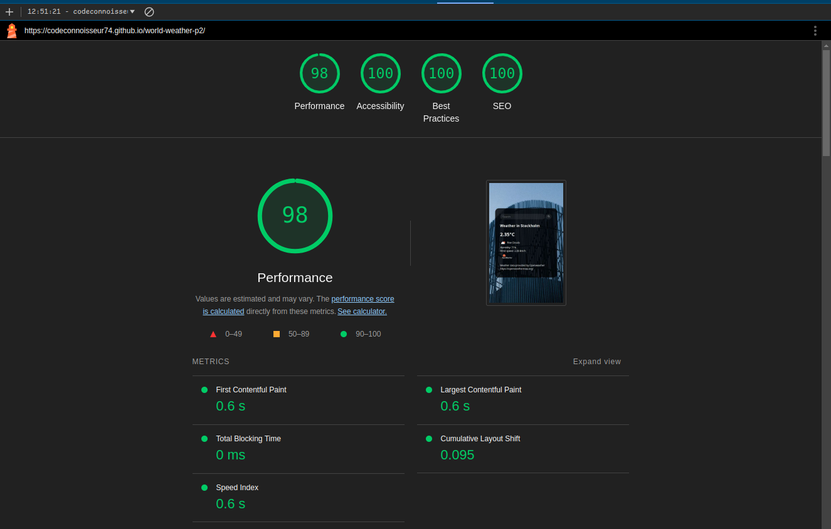Click the large Performance 98 gauge
This screenshot has height=529, width=831.
click(295, 216)
